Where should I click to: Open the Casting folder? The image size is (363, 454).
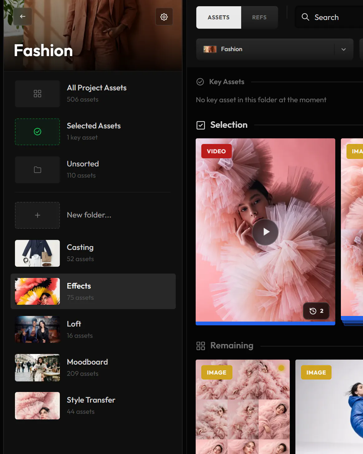pyautogui.click(x=93, y=253)
